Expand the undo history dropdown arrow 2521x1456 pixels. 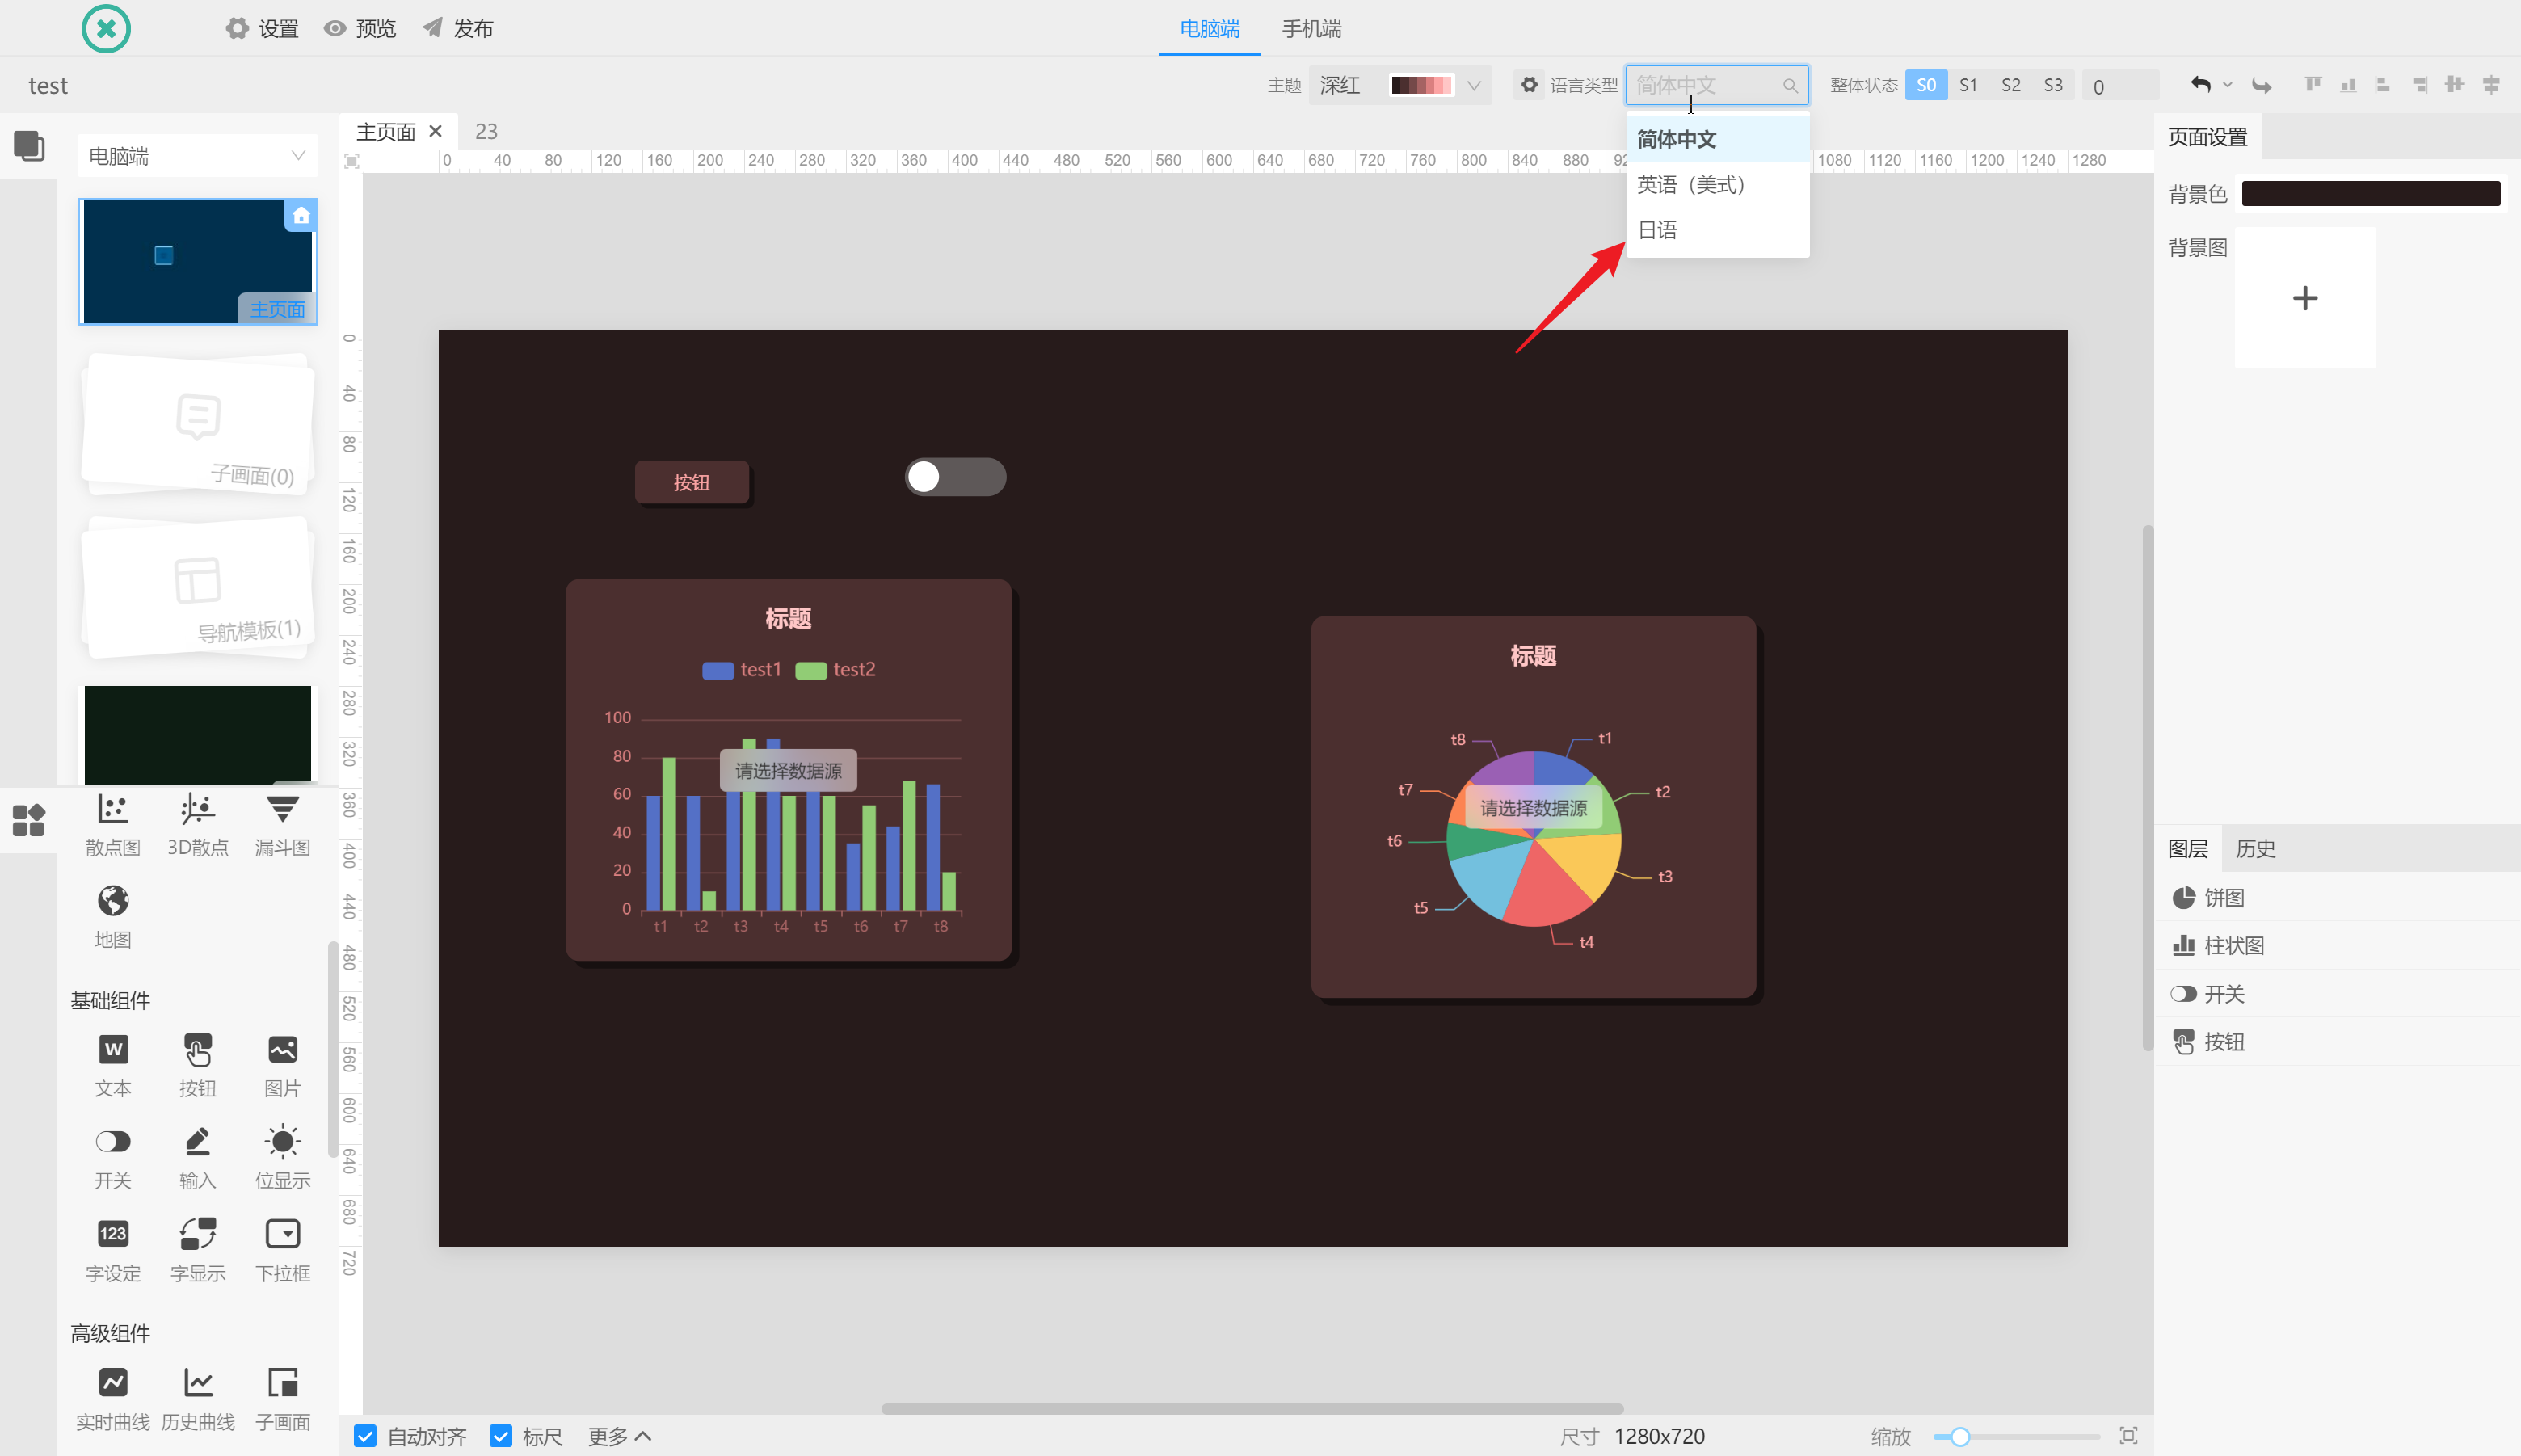coord(2227,85)
